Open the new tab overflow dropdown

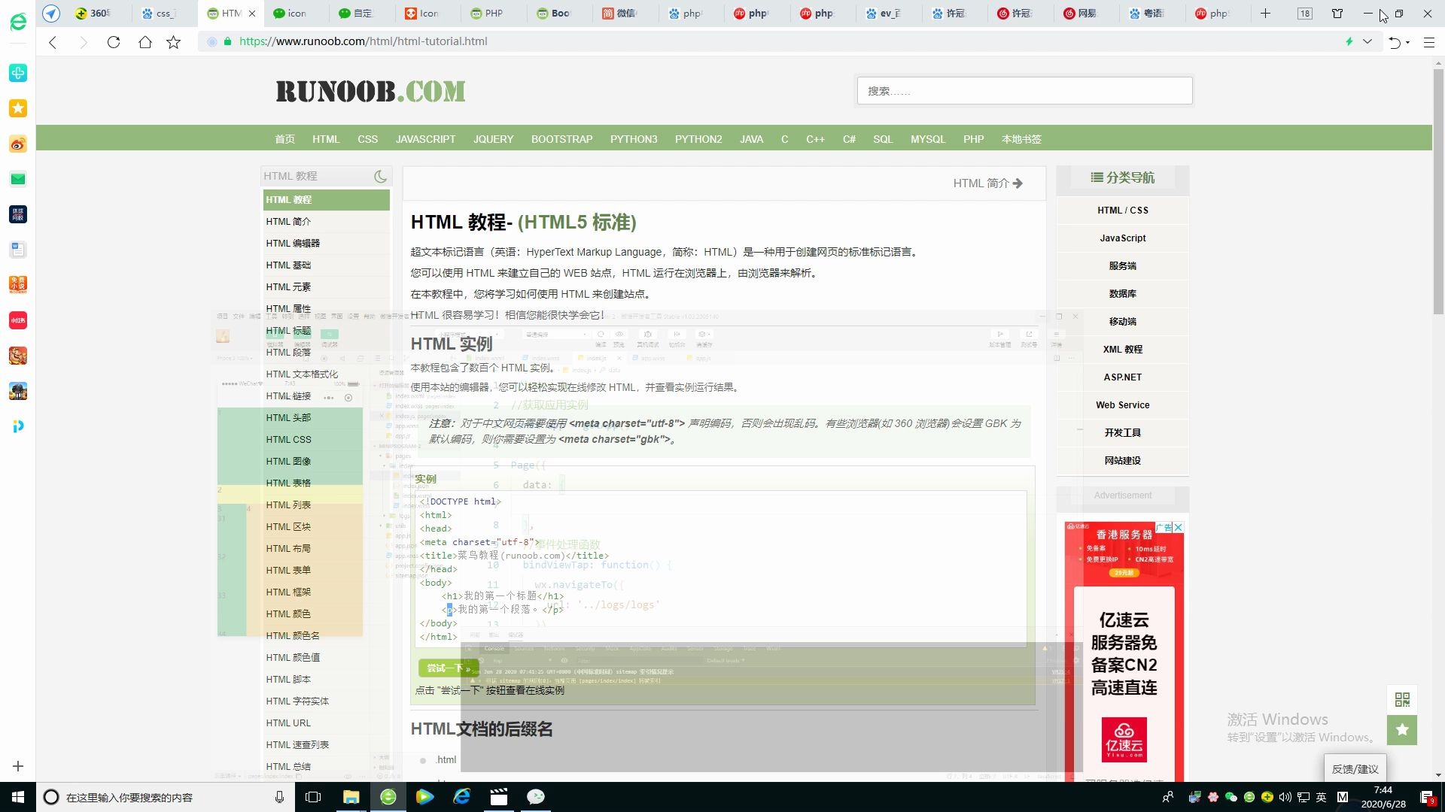[1304, 13]
